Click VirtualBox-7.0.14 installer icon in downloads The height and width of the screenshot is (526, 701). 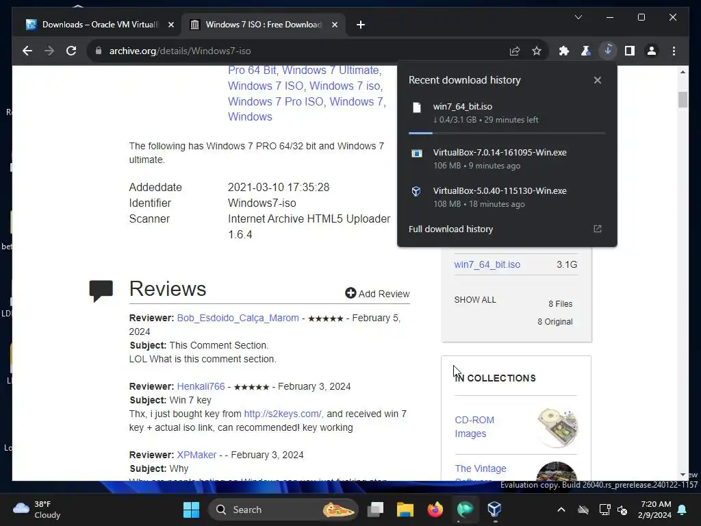[x=417, y=153]
